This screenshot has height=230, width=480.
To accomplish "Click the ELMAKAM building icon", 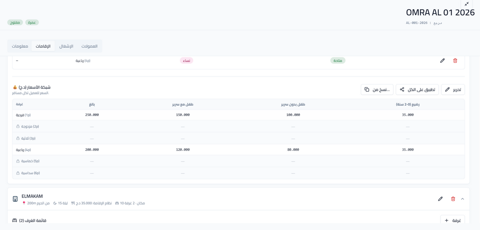I will pyautogui.click(x=15, y=199).
